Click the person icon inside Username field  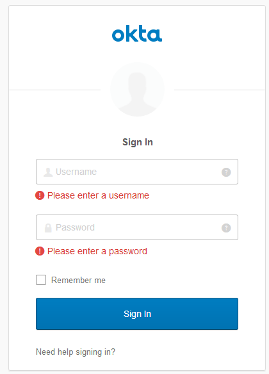pyautogui.click(x=48, y=172)
